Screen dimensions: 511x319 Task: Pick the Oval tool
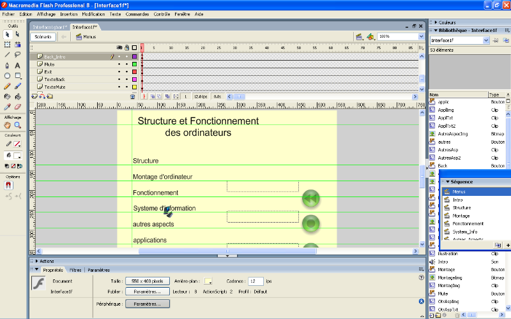click(7, 75)
